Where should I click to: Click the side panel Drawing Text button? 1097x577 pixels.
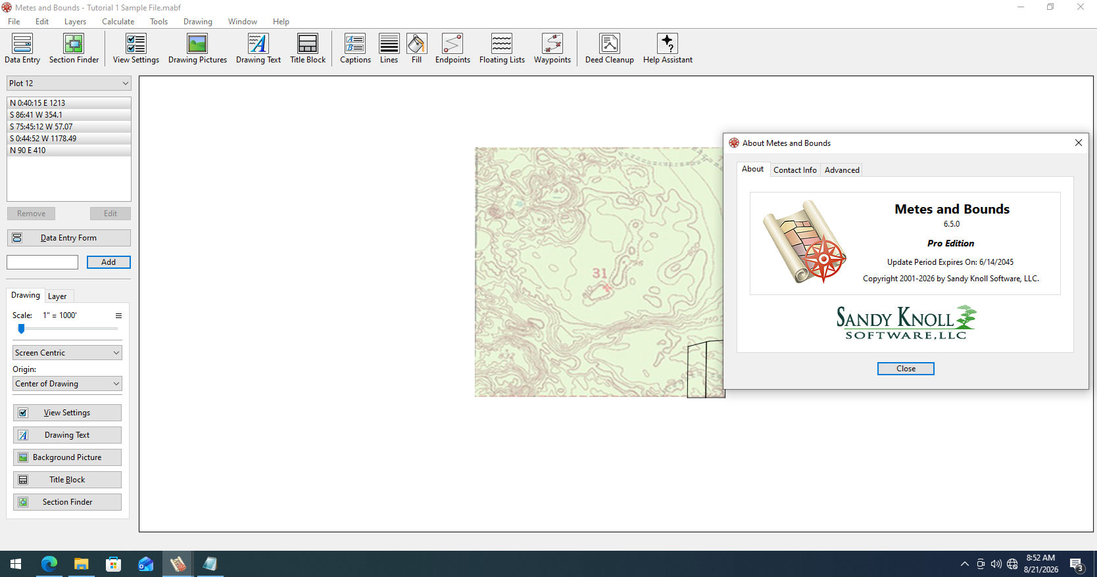click(x=67, y=435)
